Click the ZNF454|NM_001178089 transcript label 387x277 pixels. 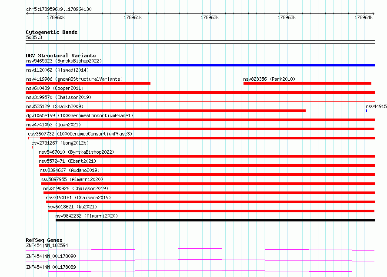pyautogui.click(x=51, y=267)
